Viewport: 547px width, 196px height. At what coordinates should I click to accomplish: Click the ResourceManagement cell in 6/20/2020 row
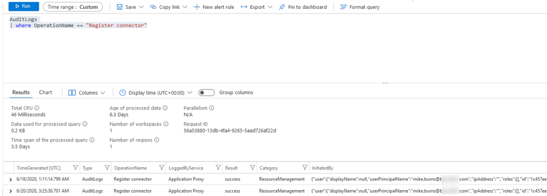click(282, 191)
